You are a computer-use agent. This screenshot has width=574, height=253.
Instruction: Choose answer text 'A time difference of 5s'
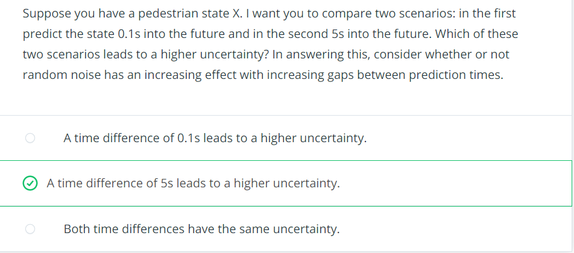coord(110,183)
